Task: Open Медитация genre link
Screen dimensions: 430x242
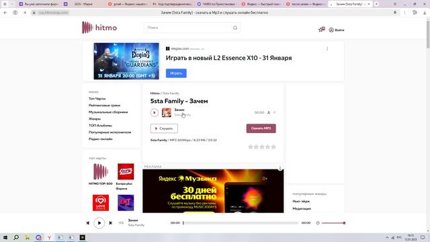Action: tap(302, 208)
